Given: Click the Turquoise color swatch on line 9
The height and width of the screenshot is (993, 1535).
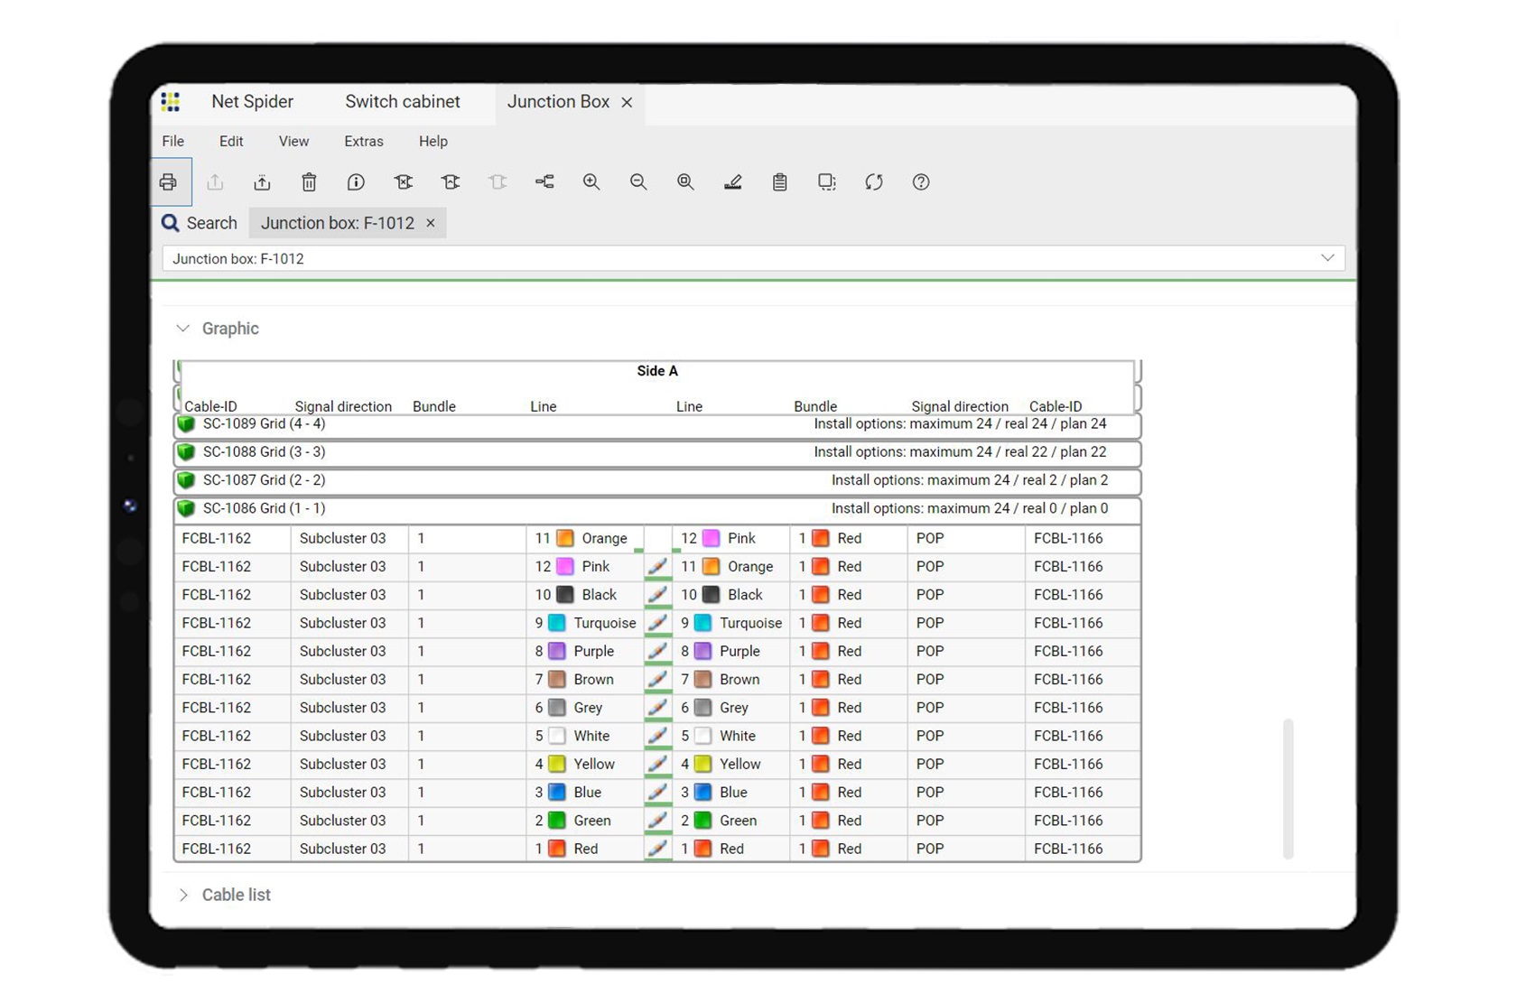Looking at the screenshot, I should point(554,623).
